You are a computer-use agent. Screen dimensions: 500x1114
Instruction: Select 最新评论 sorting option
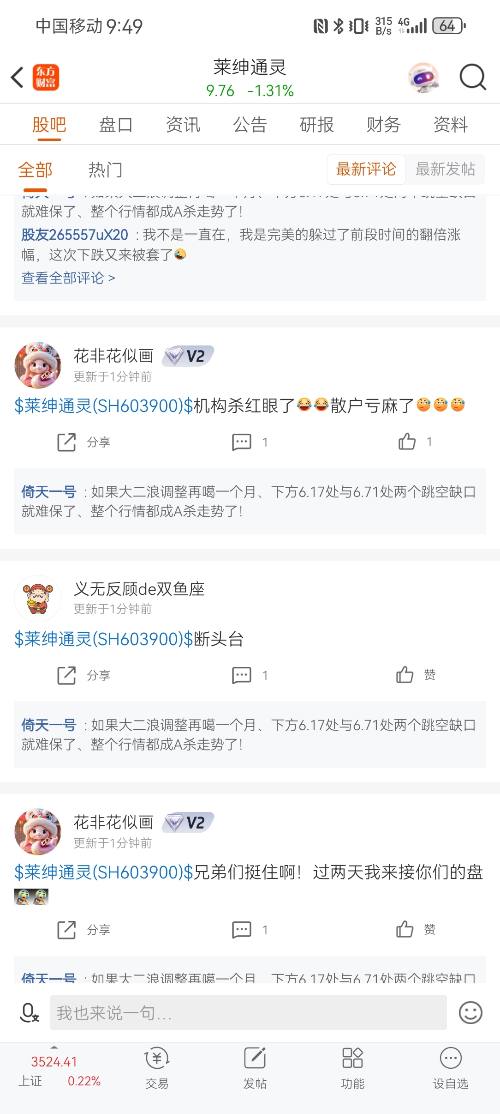click(366, 169)
